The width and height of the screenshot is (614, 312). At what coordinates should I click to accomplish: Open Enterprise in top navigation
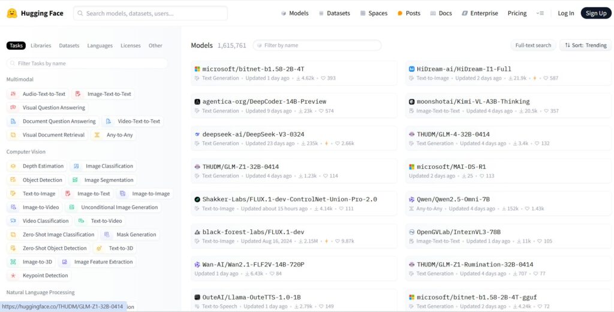coord(480,13)
